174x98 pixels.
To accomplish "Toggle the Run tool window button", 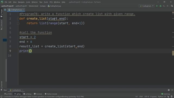I will click(x=18, y=94).
